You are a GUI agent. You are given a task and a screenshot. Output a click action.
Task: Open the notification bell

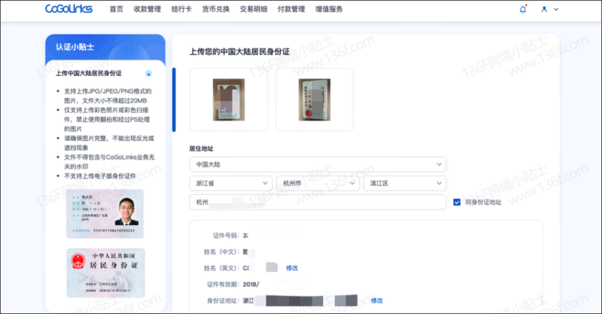[x=523, y=9]
